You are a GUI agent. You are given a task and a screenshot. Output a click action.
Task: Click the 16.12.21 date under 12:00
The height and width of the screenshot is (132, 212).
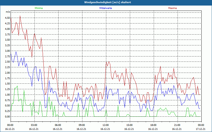pos(105,129)
